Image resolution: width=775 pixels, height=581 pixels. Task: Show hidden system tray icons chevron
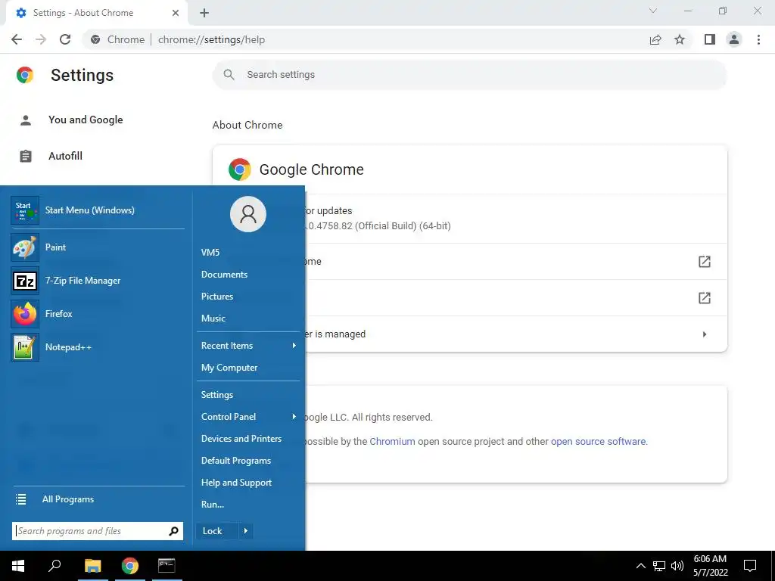point(640,566)
